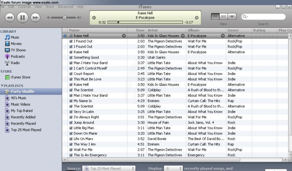Adjust the volume slider knob
292x171 pixels.
65,18
